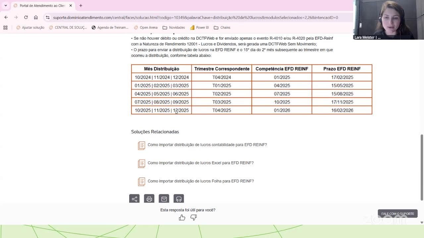Close the Portal de Atendimento tab
The height and width of the screenshot is (238, 424).
click(x=71, y=6)
